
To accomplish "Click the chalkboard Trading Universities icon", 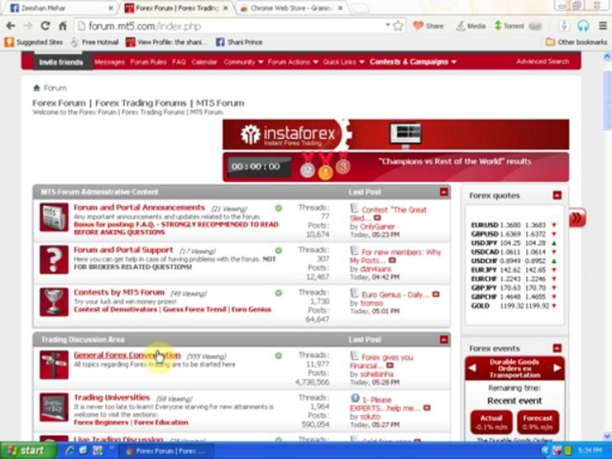I will click(x=54, y=407).
